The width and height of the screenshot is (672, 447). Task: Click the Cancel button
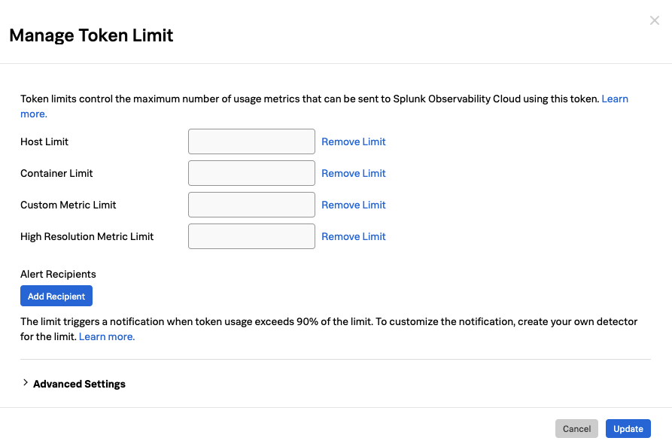point(576,428)
